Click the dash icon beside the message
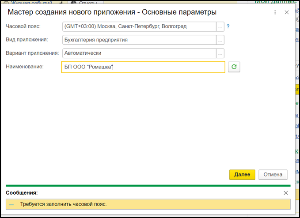 point(11,205)
